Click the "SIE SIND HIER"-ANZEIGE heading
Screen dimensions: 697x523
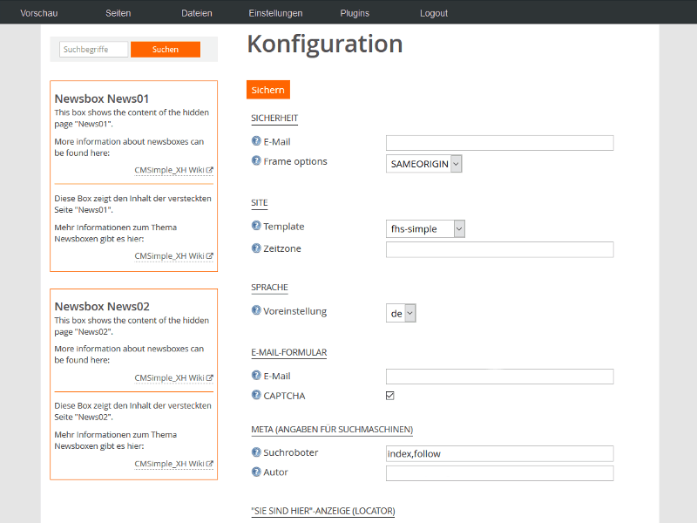tap(323, 511)
